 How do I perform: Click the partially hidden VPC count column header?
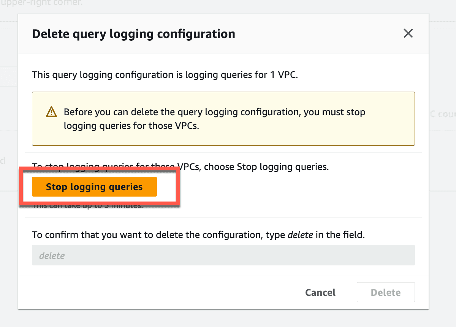pyautogui.click(x=442, y=114)
